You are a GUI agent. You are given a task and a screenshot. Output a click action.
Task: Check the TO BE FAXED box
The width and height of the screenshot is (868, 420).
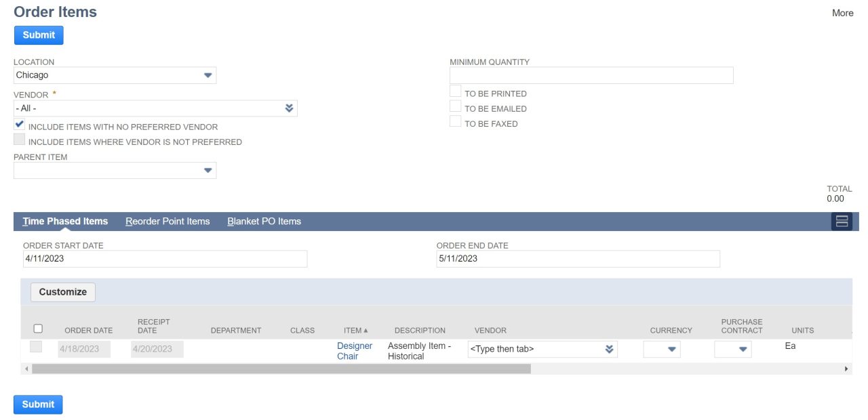point(454,121)
